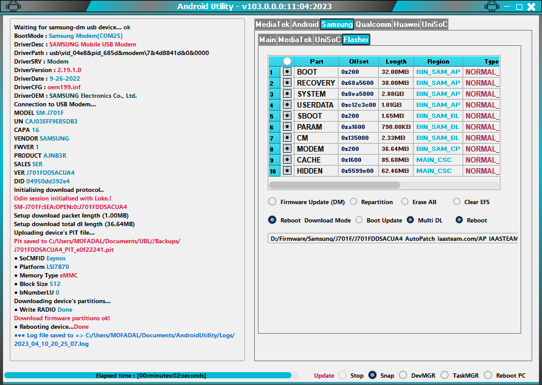Select the Samsung tab
542x385 pixels.
[x=337, y=24]
